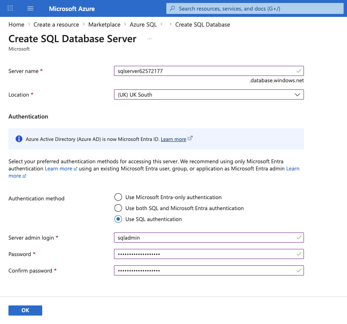Viewport: 347px width, 324px height.
Task: Click external link icon after banner Learn more
Action: tap(190, 138)
